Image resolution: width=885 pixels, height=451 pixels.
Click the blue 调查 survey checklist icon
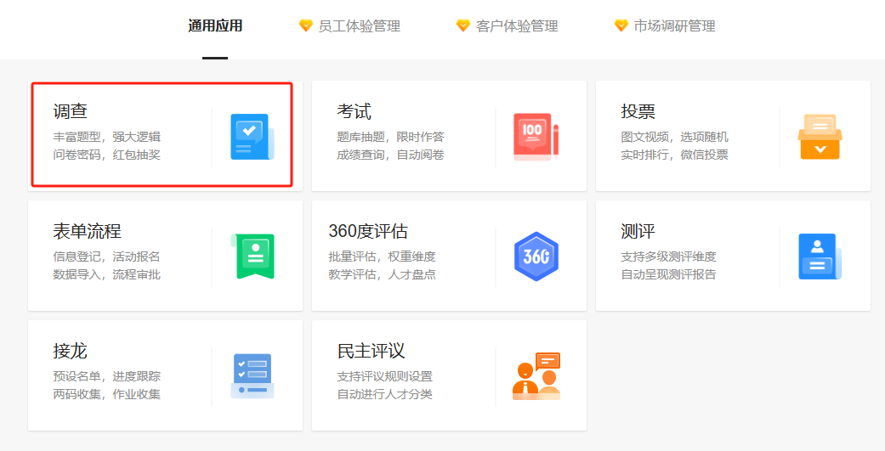click(252, 137)
